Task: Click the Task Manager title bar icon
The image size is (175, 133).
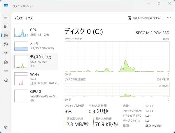Action: click(6, 6)
